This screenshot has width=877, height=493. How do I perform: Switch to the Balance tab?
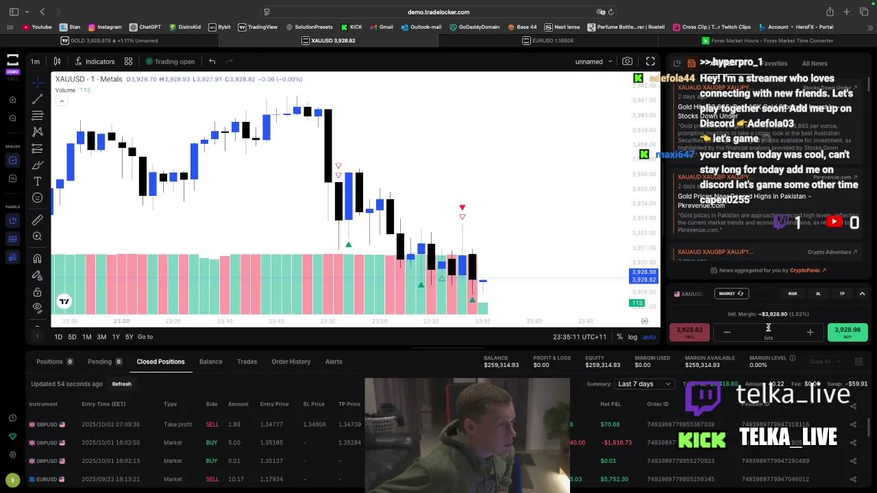[210, 362]
